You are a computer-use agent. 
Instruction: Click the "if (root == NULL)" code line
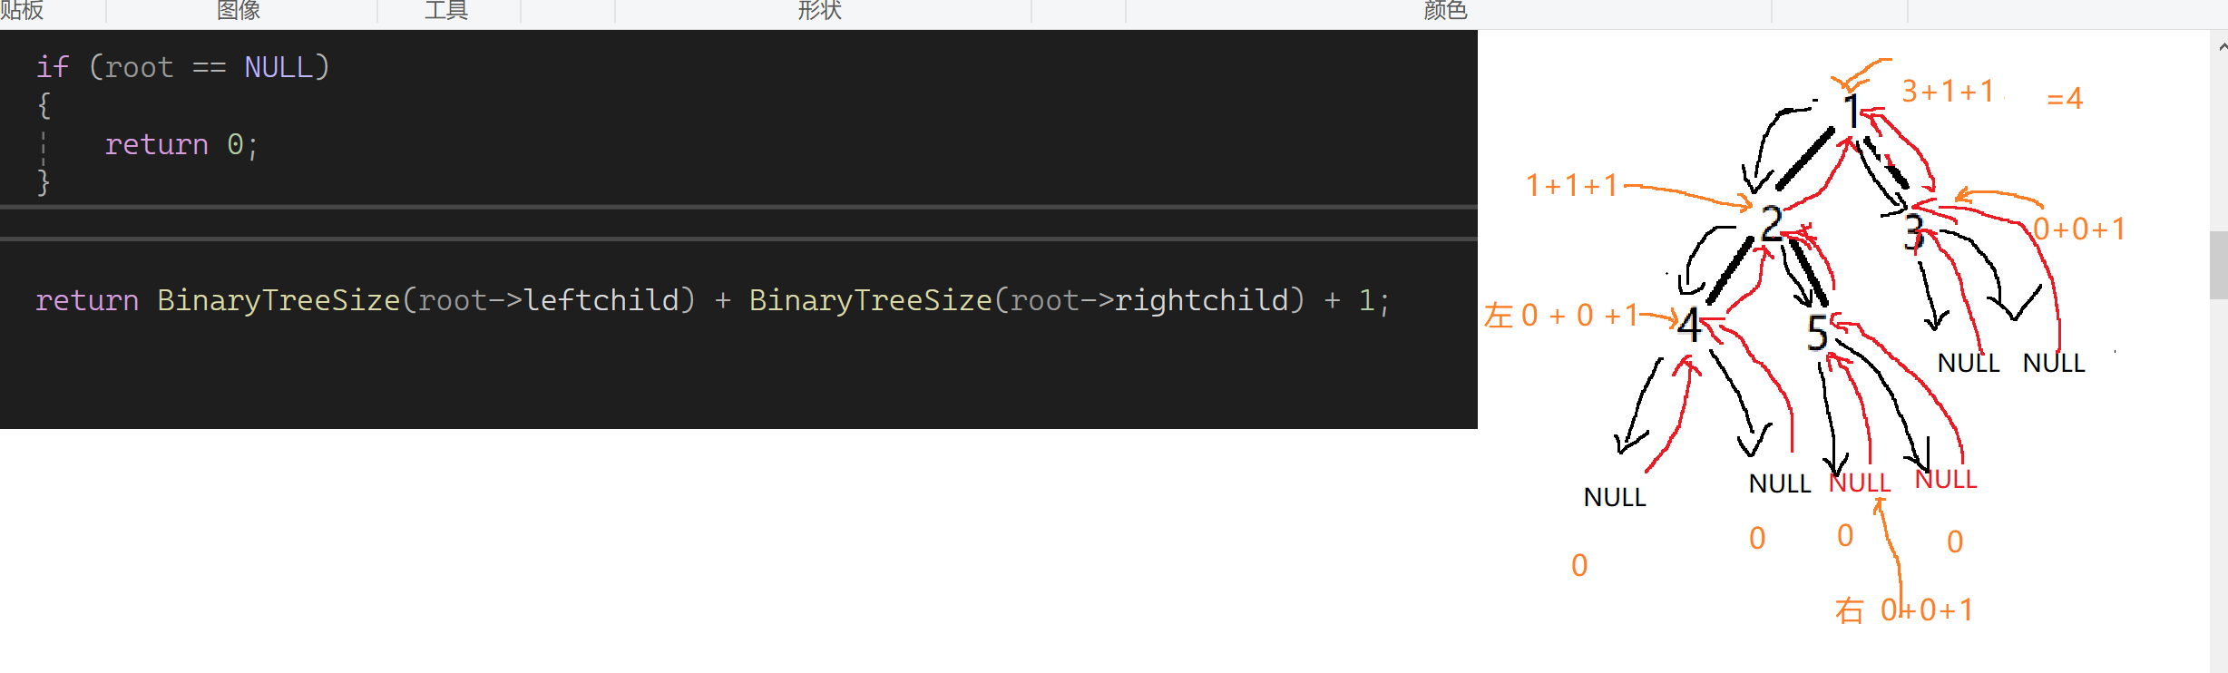point(183,67)
